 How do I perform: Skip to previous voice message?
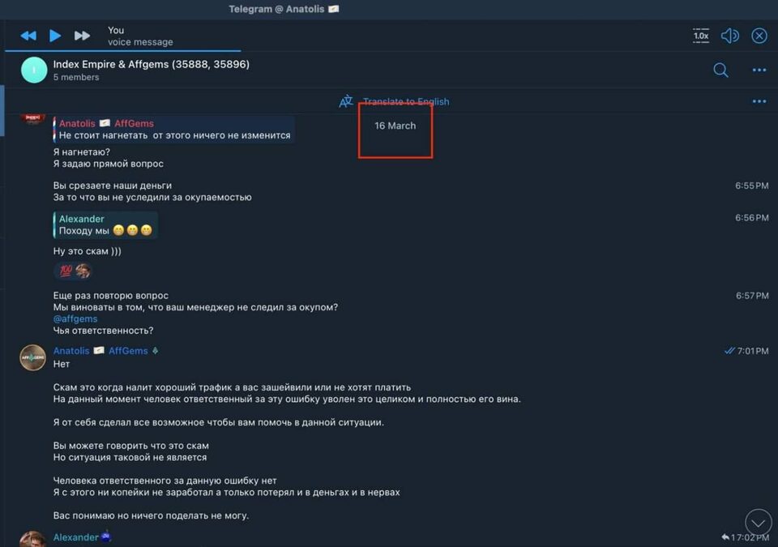tap(28, 36)
